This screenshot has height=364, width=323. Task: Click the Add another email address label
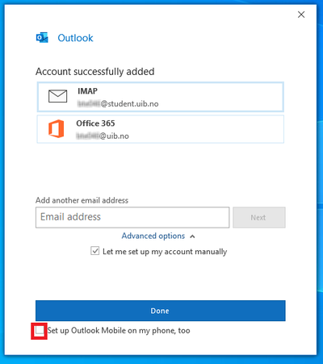coord(82,200)
